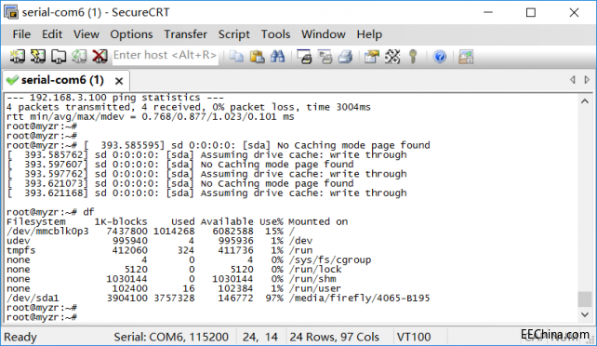Click the 'root@myzr:~# df' command line
This screenshot has height=346, width=597.
pyautogui.click(x=50, y=212)
